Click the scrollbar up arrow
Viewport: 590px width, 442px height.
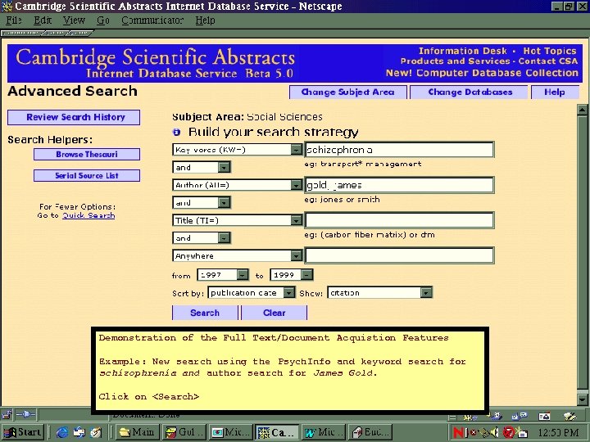[582, 110]
